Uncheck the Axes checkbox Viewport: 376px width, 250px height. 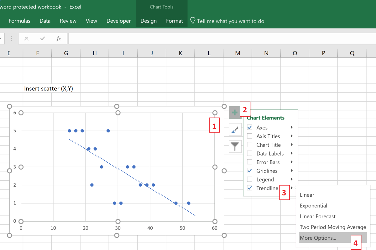click(250, 127)
